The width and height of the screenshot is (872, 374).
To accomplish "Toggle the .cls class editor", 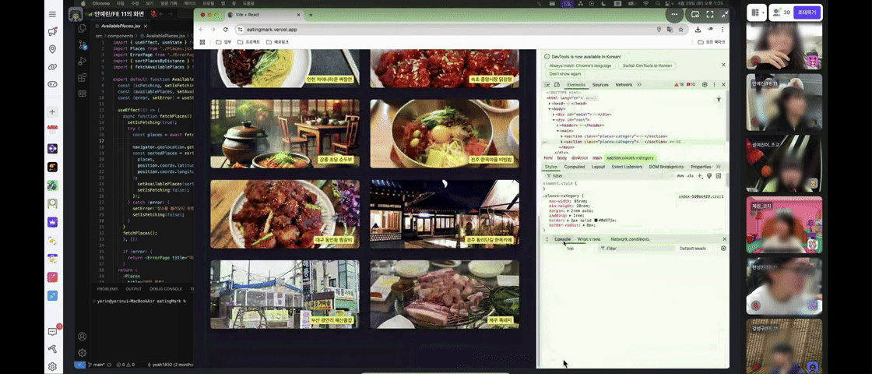I will click(x=690, y=176).
